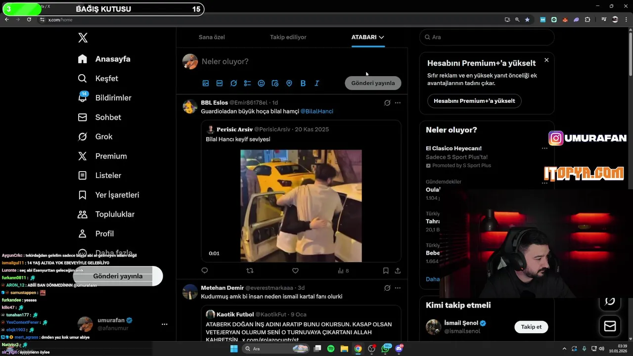Repost the BBL Eslos post
Viewport: 633px width, 356px height.
(250, 270)
